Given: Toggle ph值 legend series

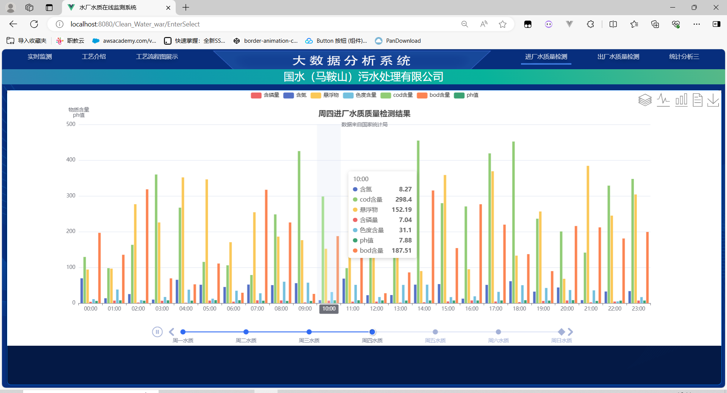Looking at the screenshot, I should coord(466,95).
